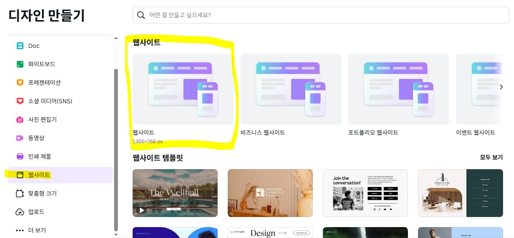Viewport: 514px width, 238px height.
Task: Click the 디자인 만들기 title
Action: coord(47,15)
